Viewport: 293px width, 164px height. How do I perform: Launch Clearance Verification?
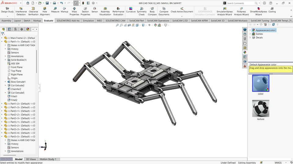(33, 11)
